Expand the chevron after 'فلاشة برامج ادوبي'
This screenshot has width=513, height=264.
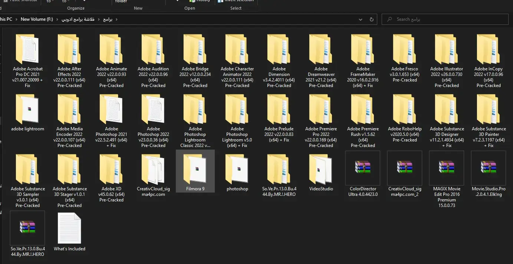click(99, 19)
